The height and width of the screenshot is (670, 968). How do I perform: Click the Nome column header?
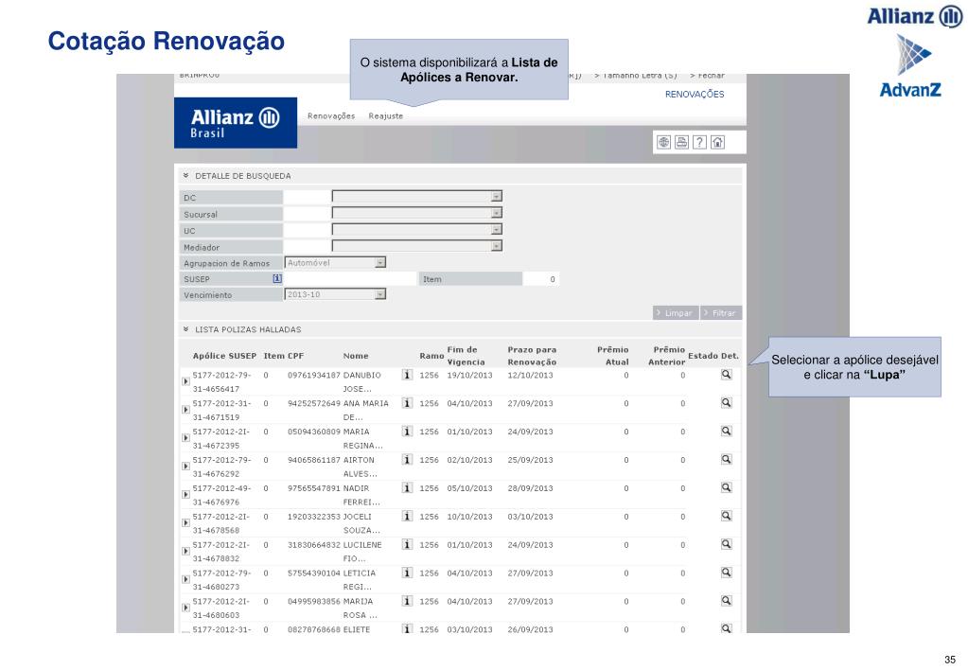pyautogui.click(x=356, y=357)
